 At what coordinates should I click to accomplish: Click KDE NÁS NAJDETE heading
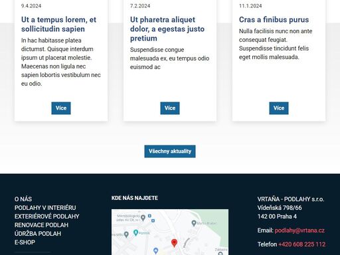pos(135,198)
